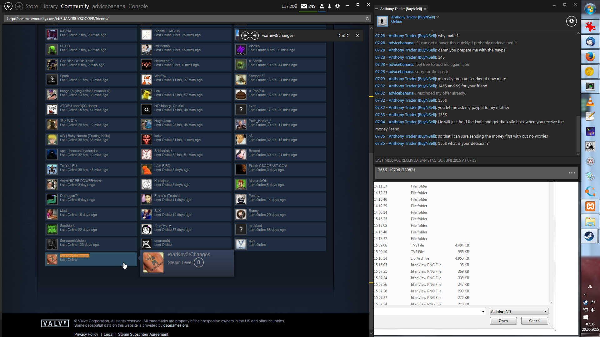Expand the Anthony Trader name dropdown chevron
This screenshot has width=600, height=337.
tap(438, 17)
